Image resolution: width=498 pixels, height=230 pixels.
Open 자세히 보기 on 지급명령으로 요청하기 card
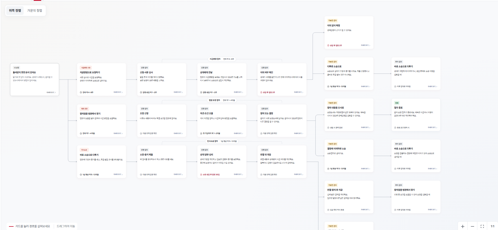[x=118, y=92]
